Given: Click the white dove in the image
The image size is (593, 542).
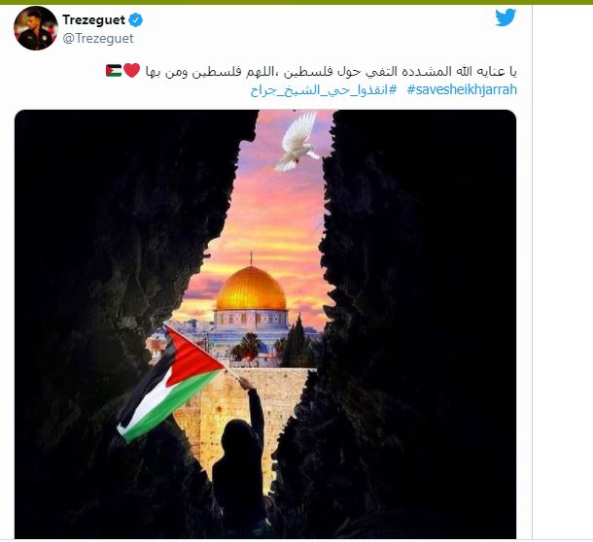Looking at the screenshot, I should pyautogui.click(x=297, y=142).
